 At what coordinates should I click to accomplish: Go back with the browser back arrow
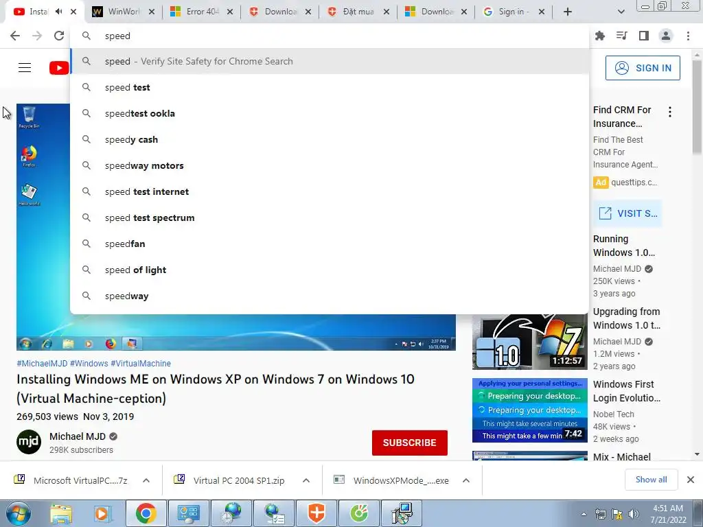15,36
